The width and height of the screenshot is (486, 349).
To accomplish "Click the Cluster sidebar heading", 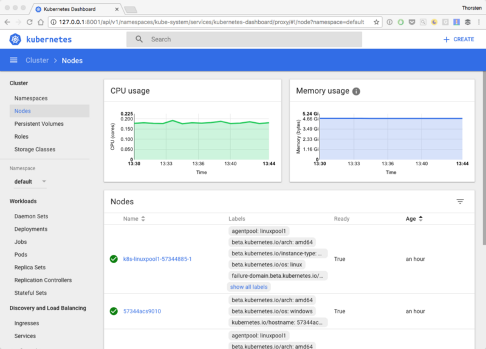I will click(x=19, y=83).
